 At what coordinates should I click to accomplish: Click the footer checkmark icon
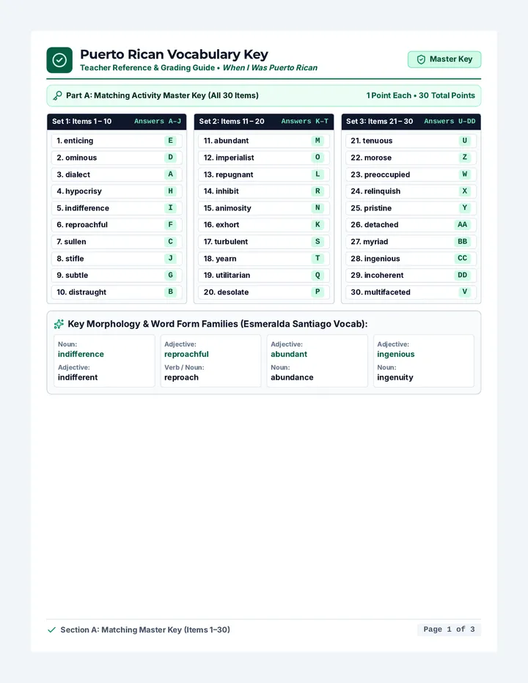[x=51, y=630]
